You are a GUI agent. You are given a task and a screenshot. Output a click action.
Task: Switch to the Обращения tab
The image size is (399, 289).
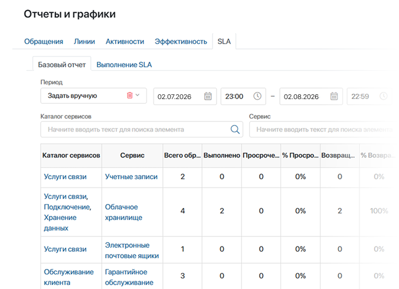point(44,41)
